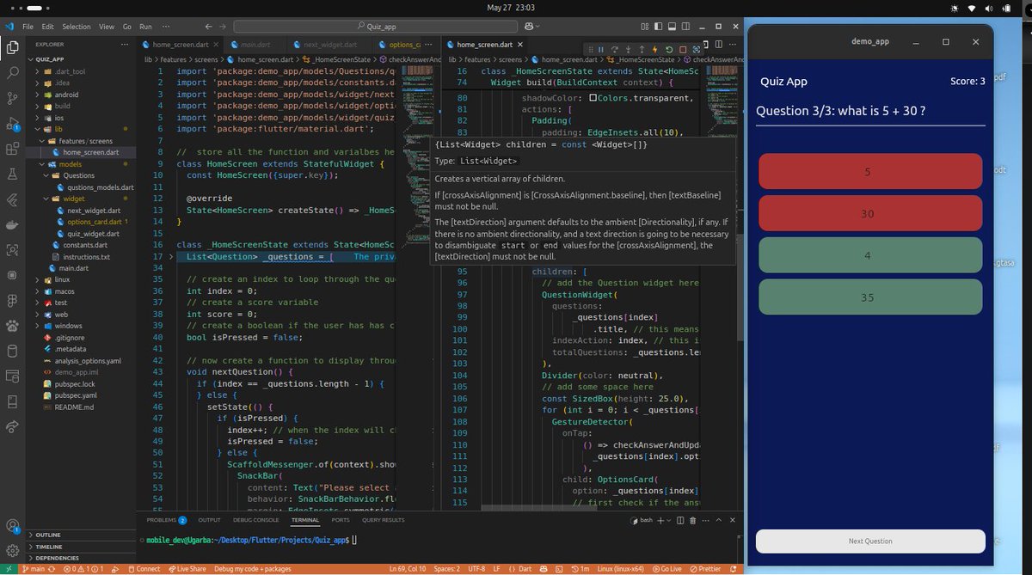Click the Go Live status item
Image resolution: width=1032 pixels, height=575 pixels.
666,569
